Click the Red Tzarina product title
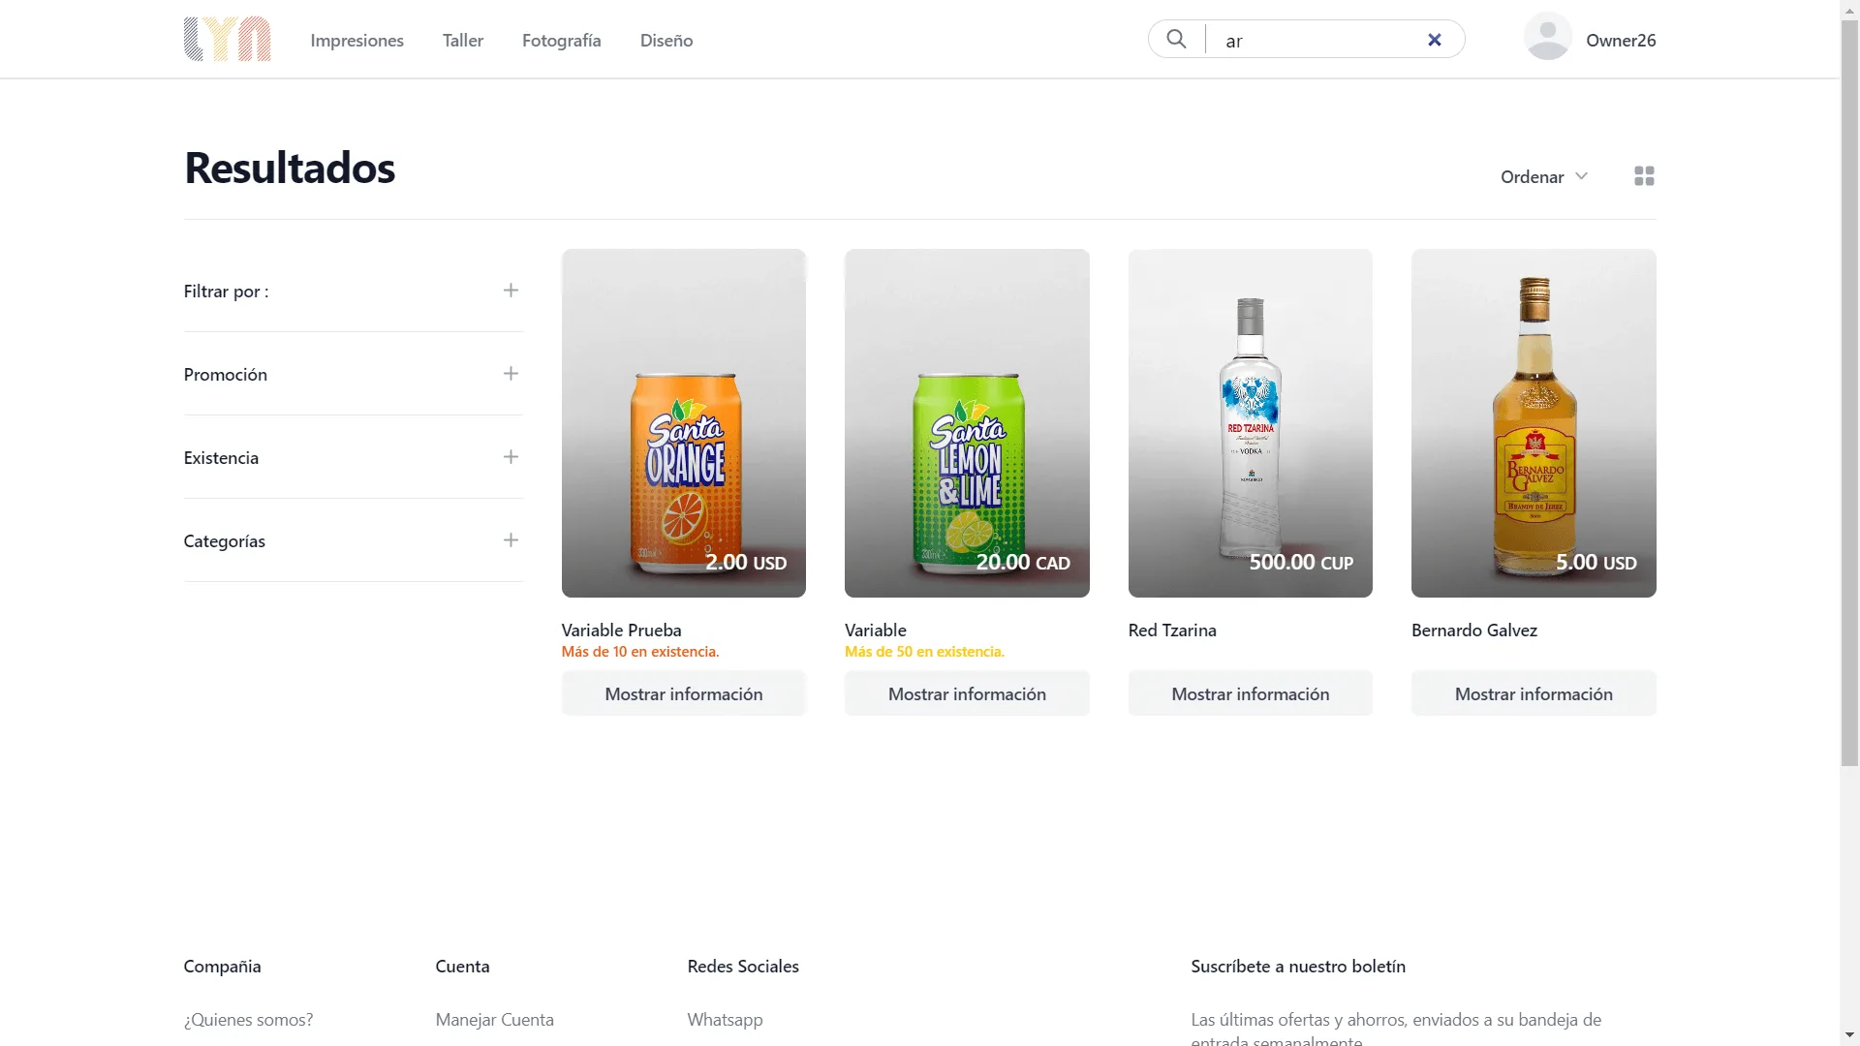This screenshot has height=1046, width=1860. click(1172, 630)
